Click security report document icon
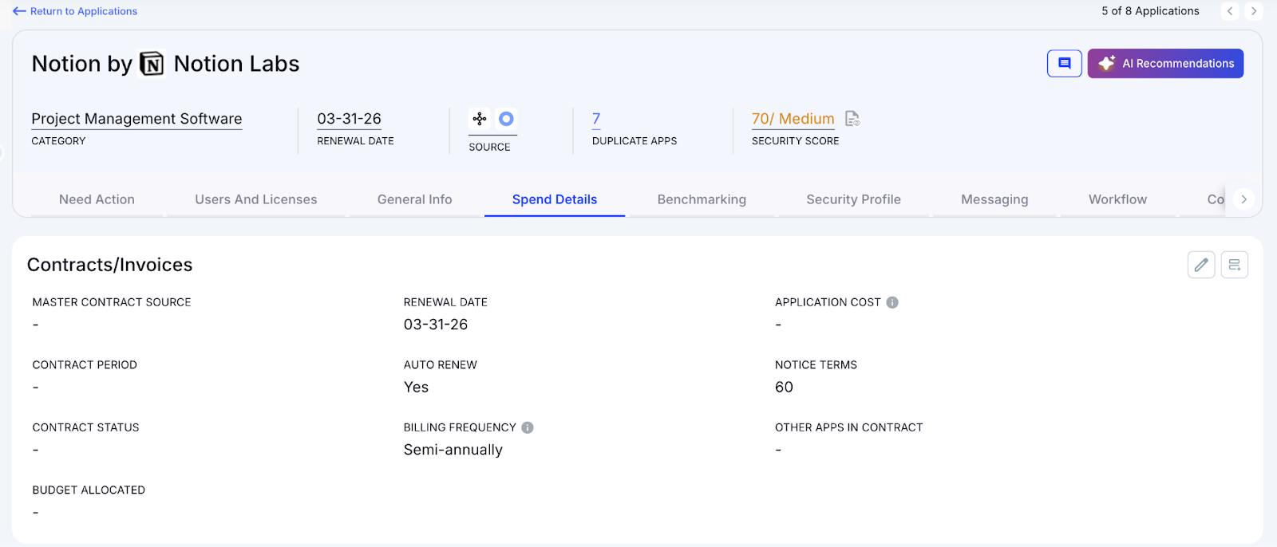 (x=852, y=119)
